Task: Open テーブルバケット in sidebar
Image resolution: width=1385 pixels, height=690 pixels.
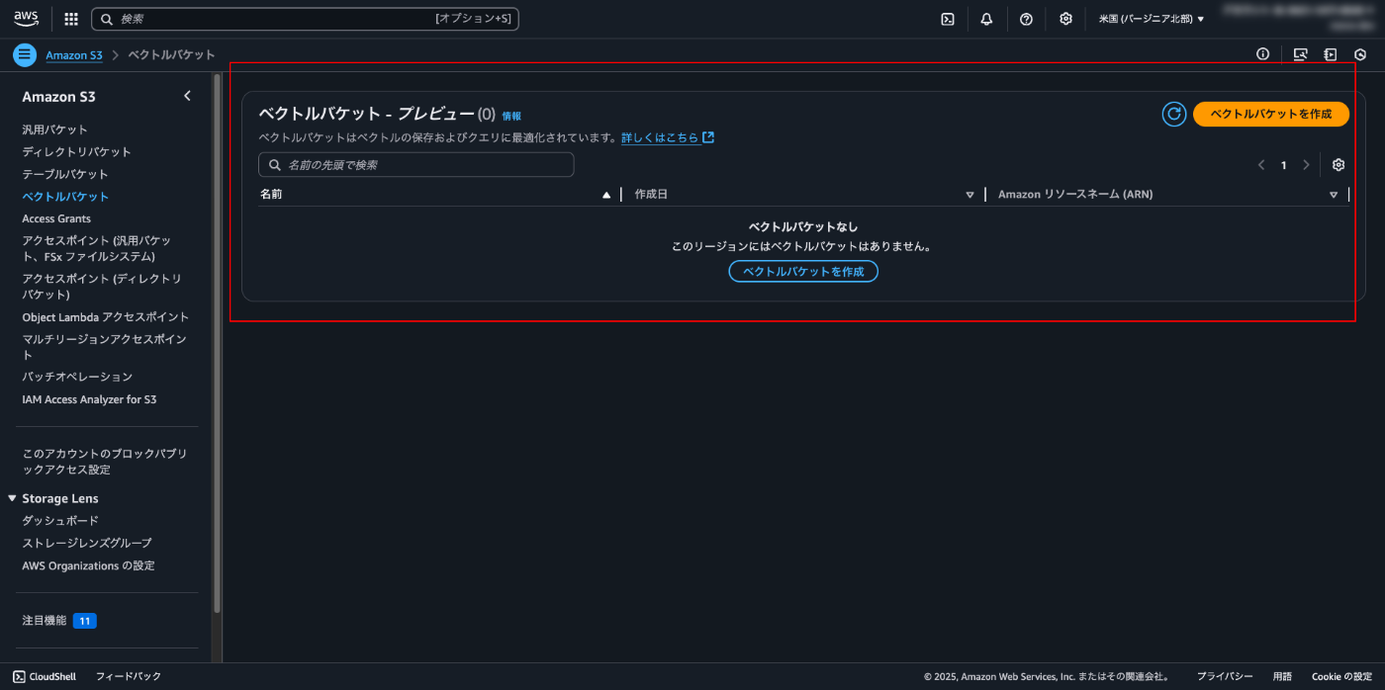Action: 65,174
